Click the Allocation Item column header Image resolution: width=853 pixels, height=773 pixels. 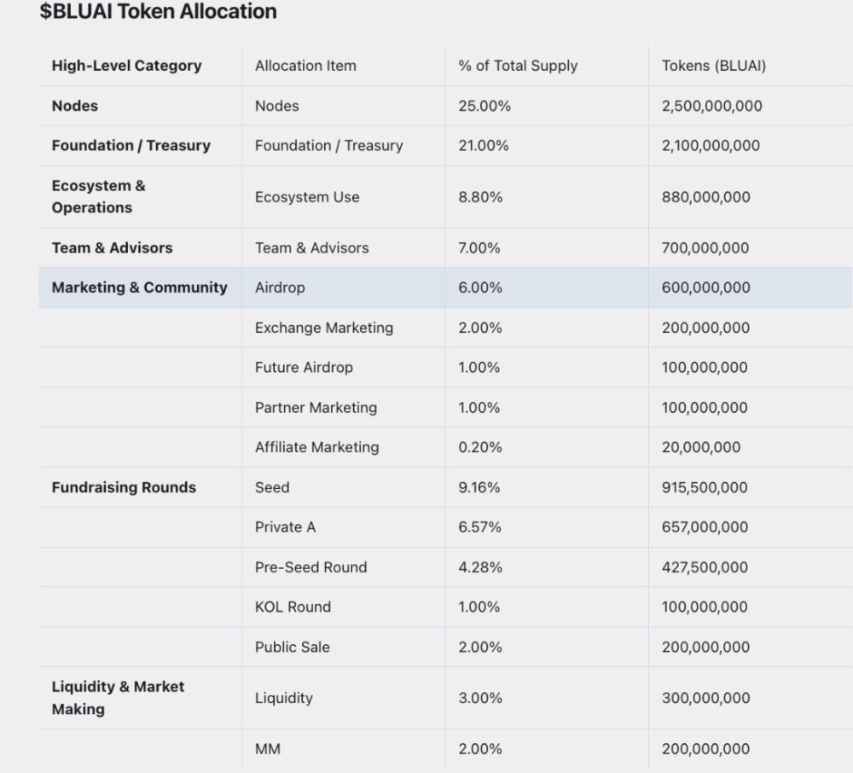tap(305, 66)
